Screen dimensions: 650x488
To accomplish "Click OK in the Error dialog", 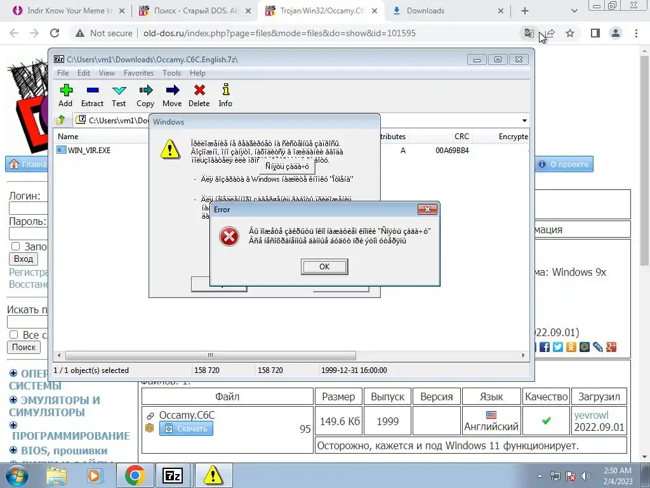I will point(324,267).
